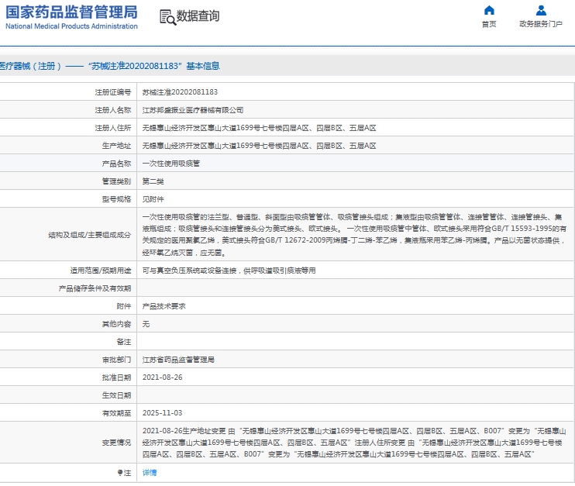
Task: Click the 生效日期 row label
Action: coord(116,395)
